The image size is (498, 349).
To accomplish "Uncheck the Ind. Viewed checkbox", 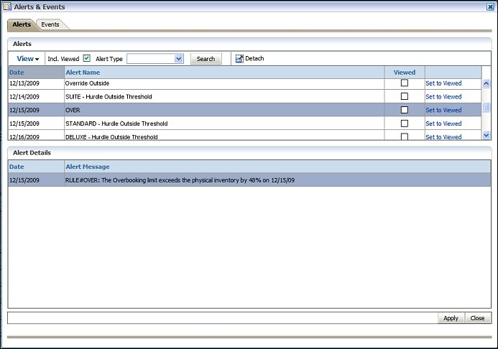I will coord(87,58).
